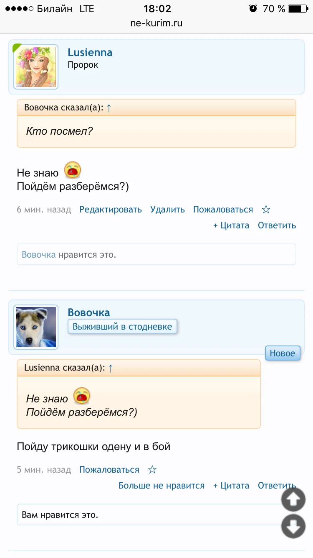Add Вовочка's post with '+ Цитата'

231,486
